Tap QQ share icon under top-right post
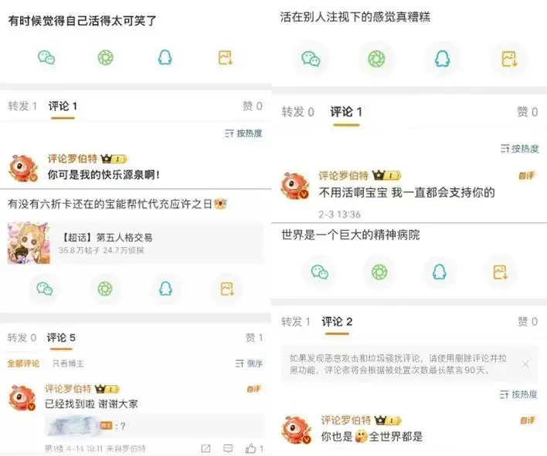This screenshot has width=547, height=456. coord(442,59)
